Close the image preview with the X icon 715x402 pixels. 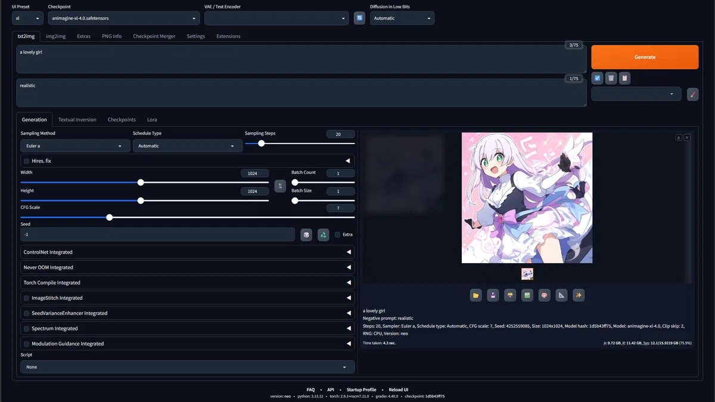click(x=687, y=137)
